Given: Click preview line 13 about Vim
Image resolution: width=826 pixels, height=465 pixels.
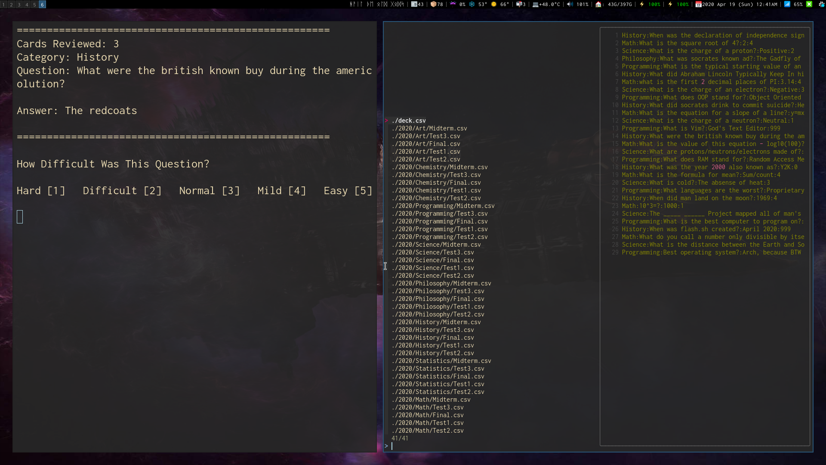Looking at the screenshot, I should [x=700, y=128].
